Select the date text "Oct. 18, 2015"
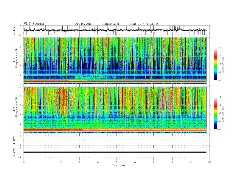Image resolution: width=236 pixels, height=182 pixels. (x=83, y=24)
